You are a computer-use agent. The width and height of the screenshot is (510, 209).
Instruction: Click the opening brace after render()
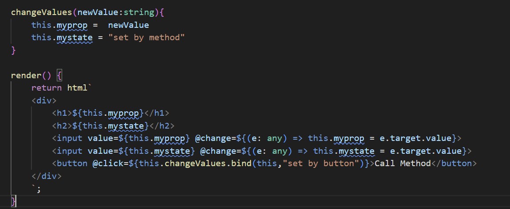point(59,76)
